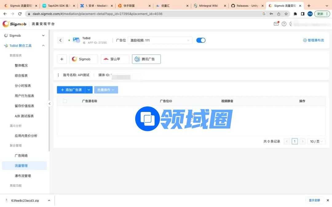Click the plus icon to add ad network
This screenshot has height=207, width=332.
pyautogui.click(x=62, y=59)
